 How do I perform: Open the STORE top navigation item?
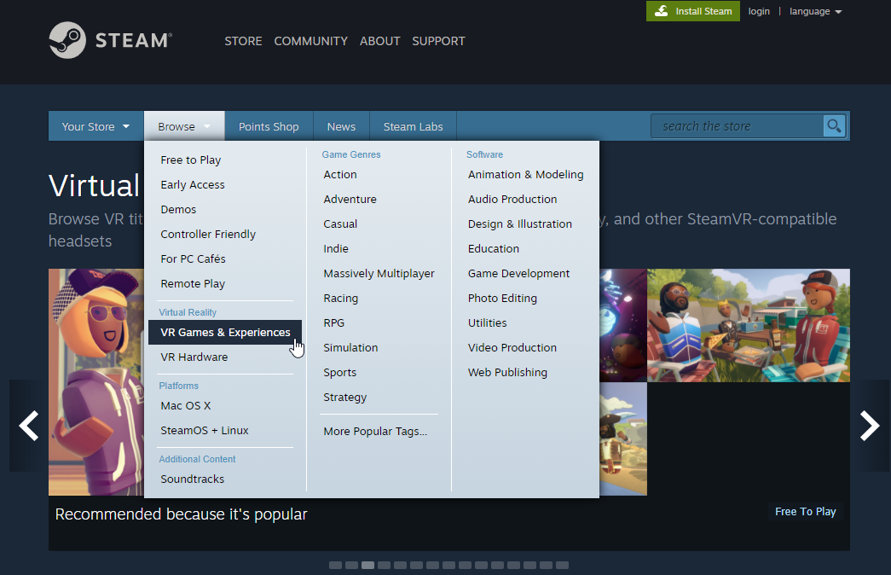tap(243, 41)
